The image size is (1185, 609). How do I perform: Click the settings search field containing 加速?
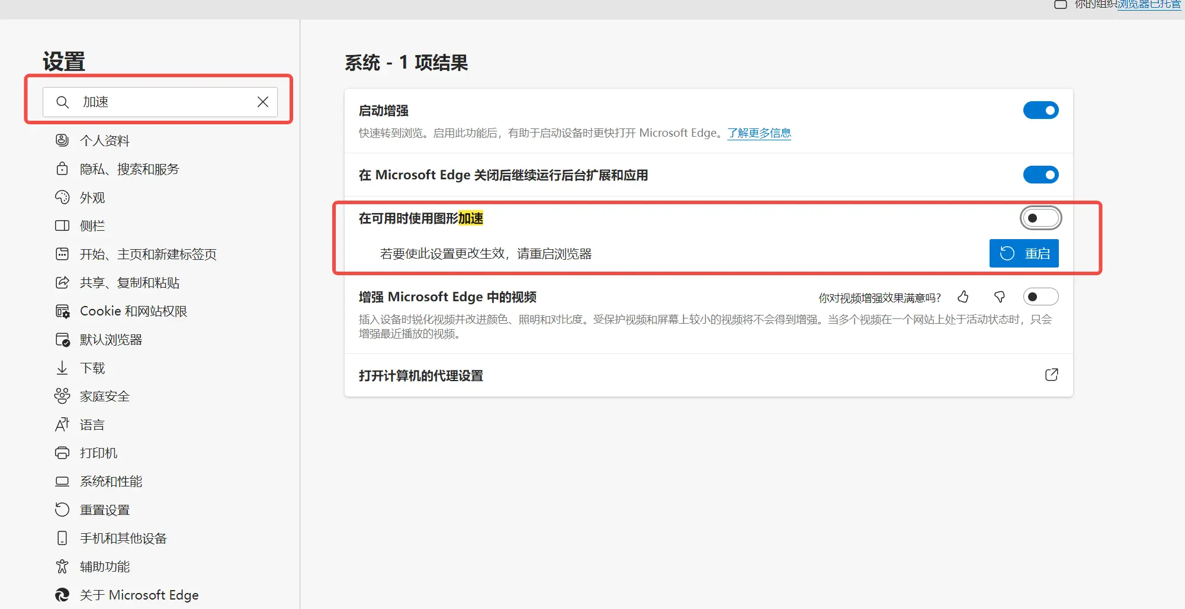[x=160, y=102]
